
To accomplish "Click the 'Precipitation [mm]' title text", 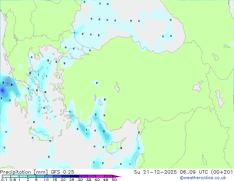I will (24, 172).
